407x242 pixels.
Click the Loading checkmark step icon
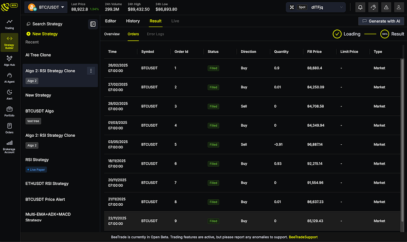pyautogui.click(x=337, y=34)
